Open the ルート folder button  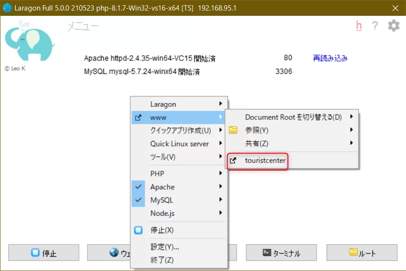(x=362, y=253)
